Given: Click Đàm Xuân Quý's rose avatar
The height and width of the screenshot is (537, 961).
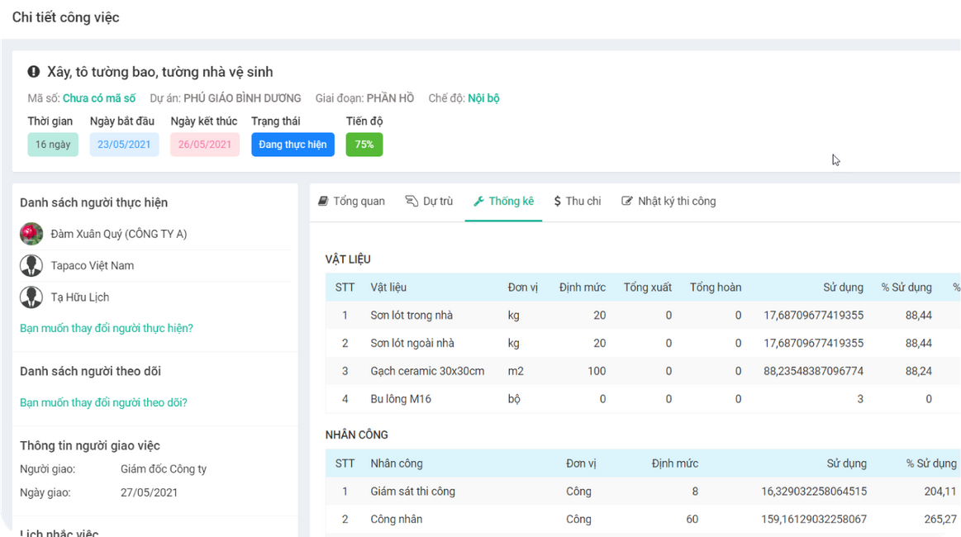Looking at the screenshot, I should (31, 234).
